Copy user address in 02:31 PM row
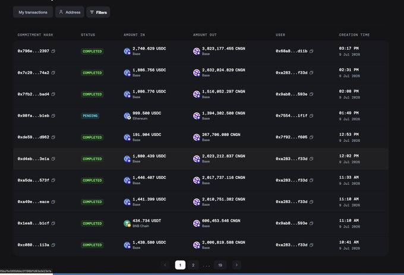The height and width of the screenshot is (275, 404). [x=311, y=73]
